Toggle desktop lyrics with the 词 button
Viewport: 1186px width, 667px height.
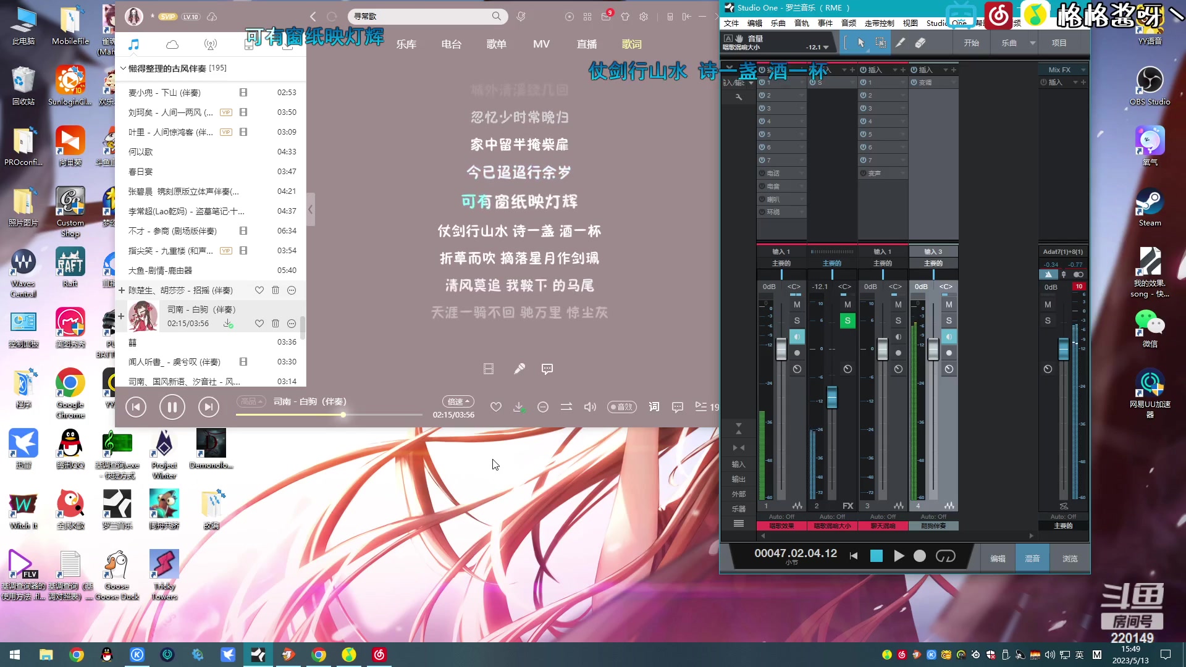point(654,407)
